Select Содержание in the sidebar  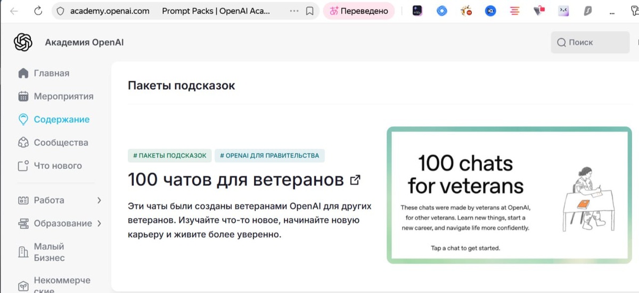pyautogui.click(x=62, y=119)
